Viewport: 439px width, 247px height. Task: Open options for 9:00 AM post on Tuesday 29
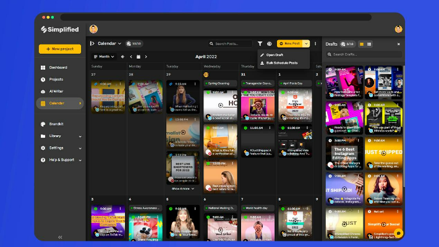[195, 84]
